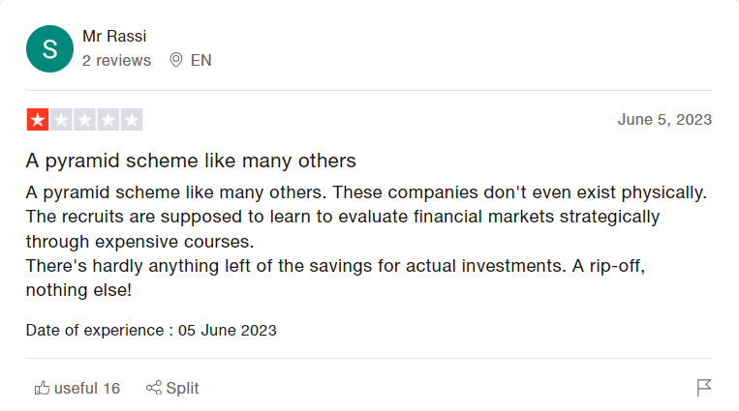Click the EN country label
Screen dimensions: 739x411
tap(201, 60)
